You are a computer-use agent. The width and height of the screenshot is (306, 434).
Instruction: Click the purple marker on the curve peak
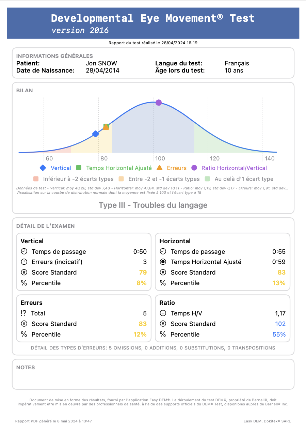pyautogui.click(x=159, y=103)
